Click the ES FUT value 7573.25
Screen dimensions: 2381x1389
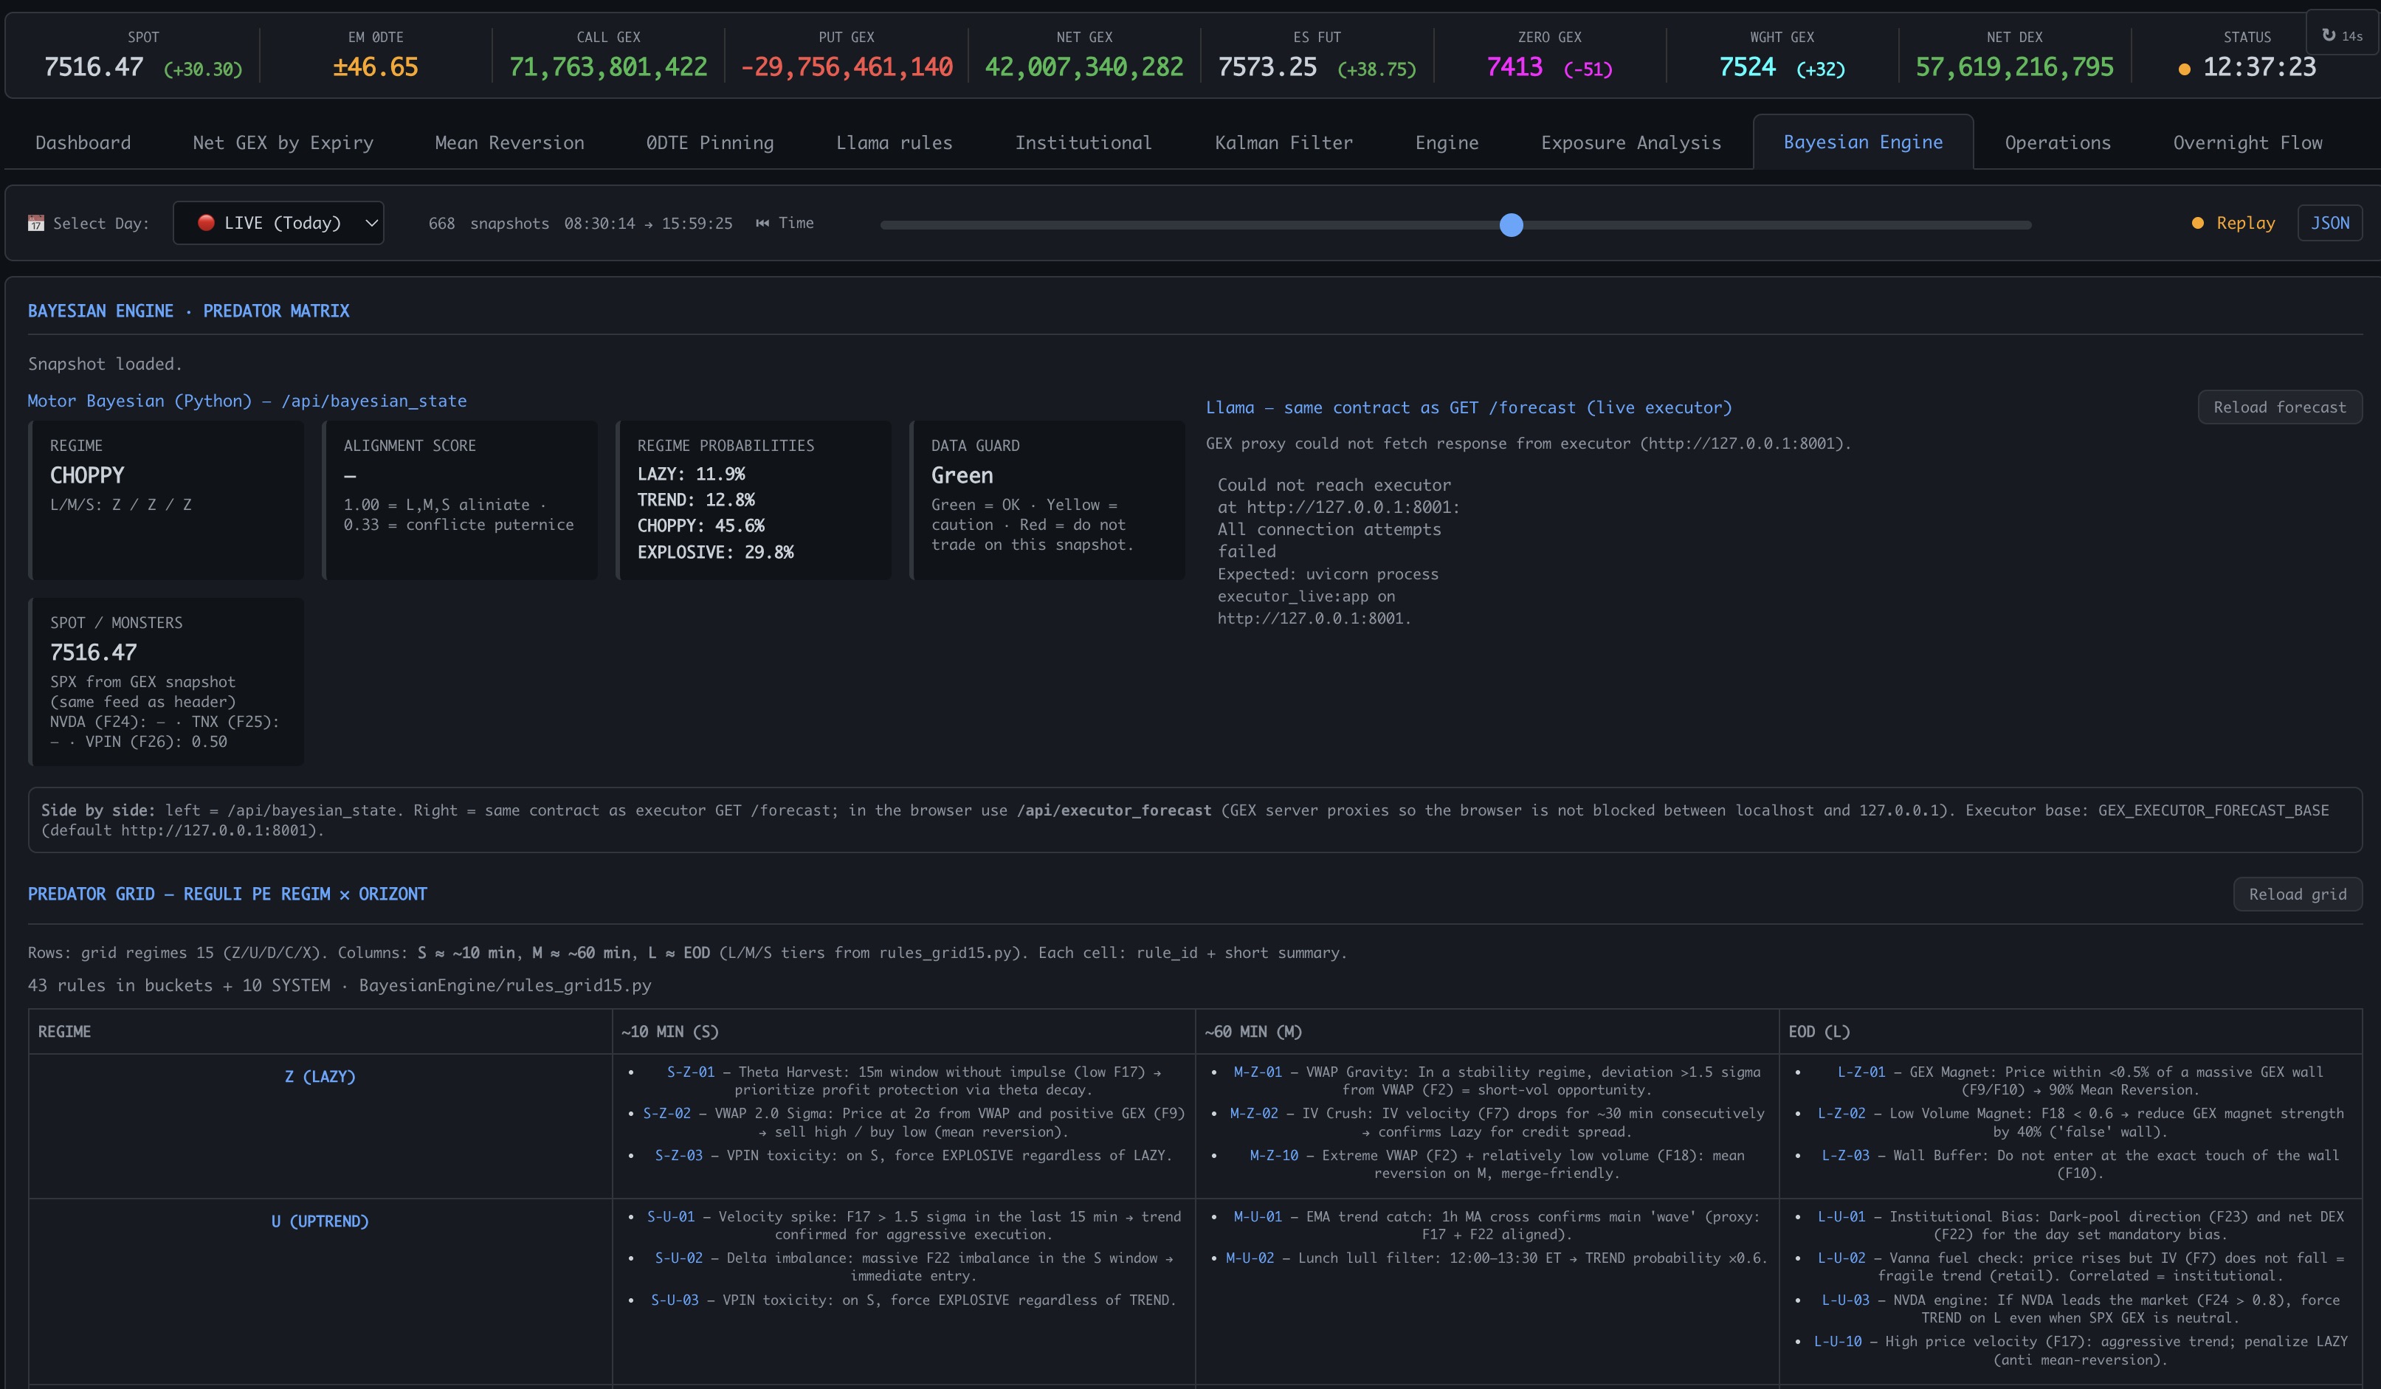pyautogui.click(x=1267, y=67)
